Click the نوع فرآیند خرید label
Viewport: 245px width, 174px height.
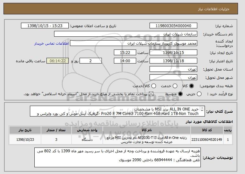click(220, 94)
